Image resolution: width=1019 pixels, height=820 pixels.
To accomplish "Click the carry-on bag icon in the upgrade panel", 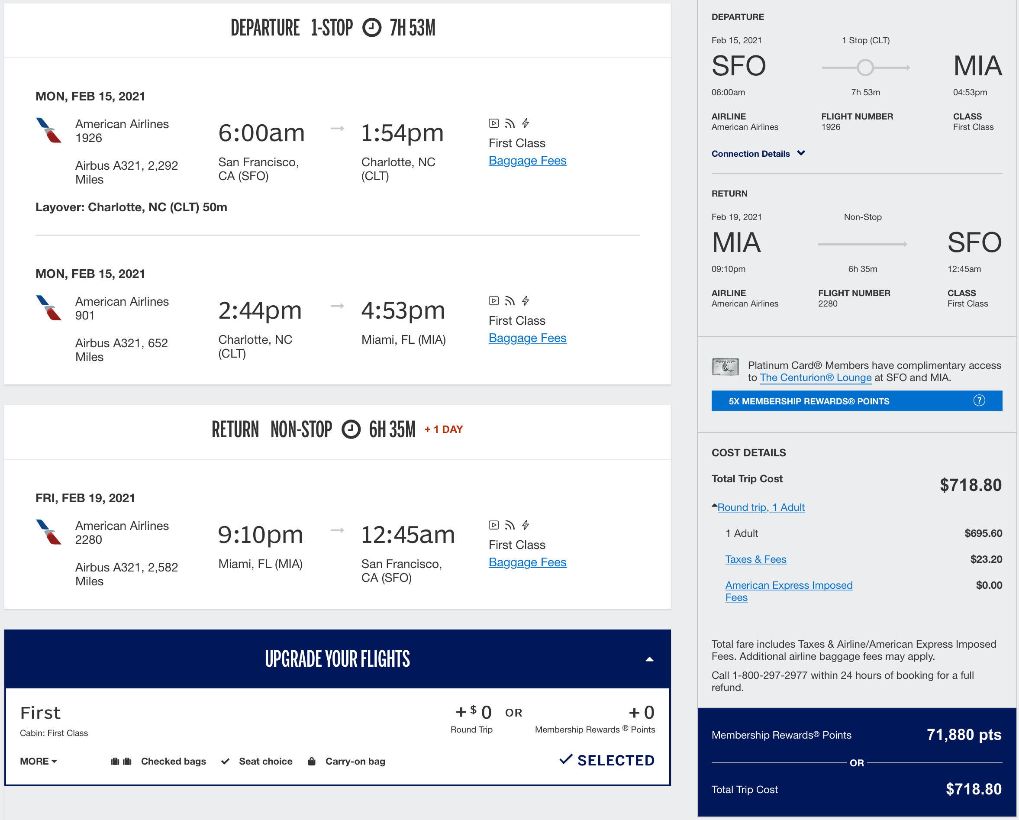I will point(312,762).
